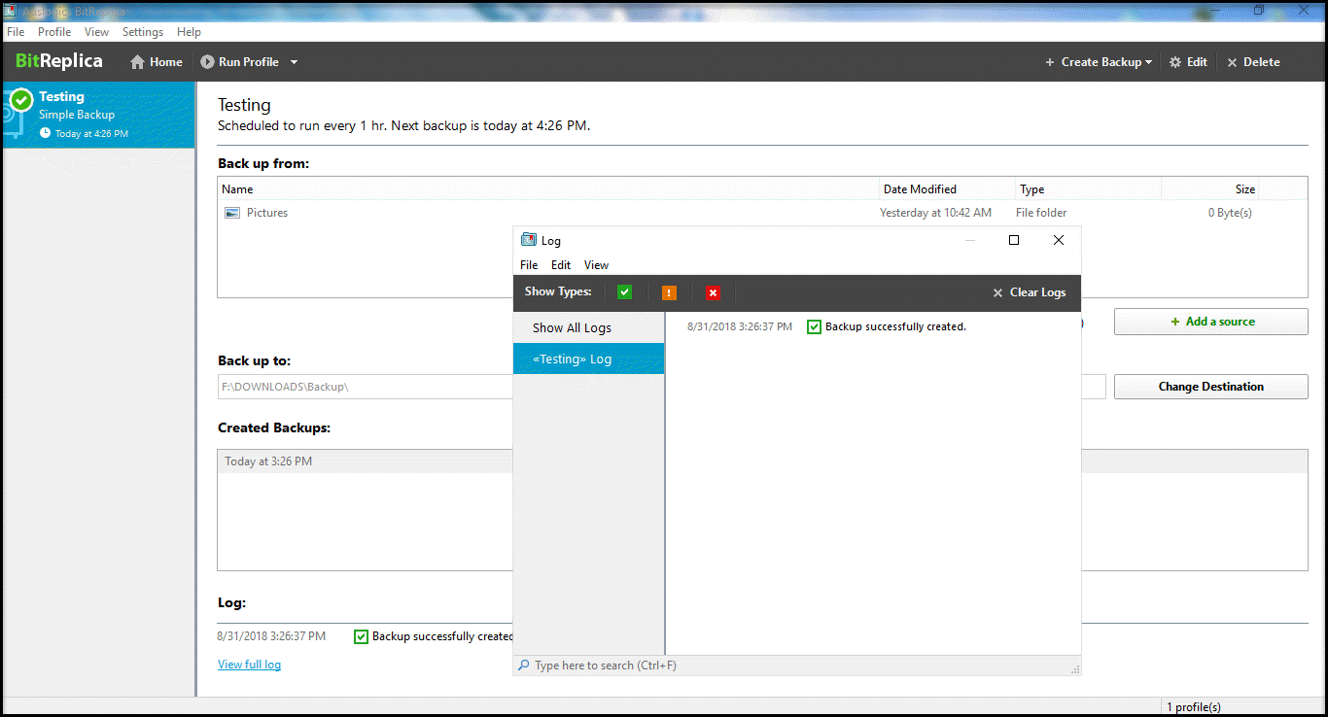Image resolution: width=1328 pixels, height=717 pixels.
Task: Open the View full log link
Action: 249,665
